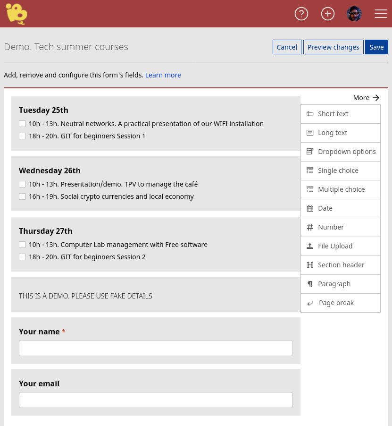Image resolution: width=392 pixels, height=426 pixels.
Task: Click the Your name input field
Action: (x=156, y=348)
